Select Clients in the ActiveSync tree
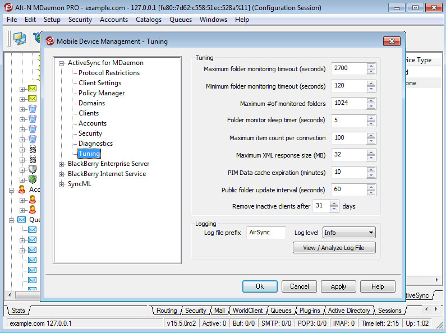The width and height of the screenshot is (446, 333). (89, 113)
